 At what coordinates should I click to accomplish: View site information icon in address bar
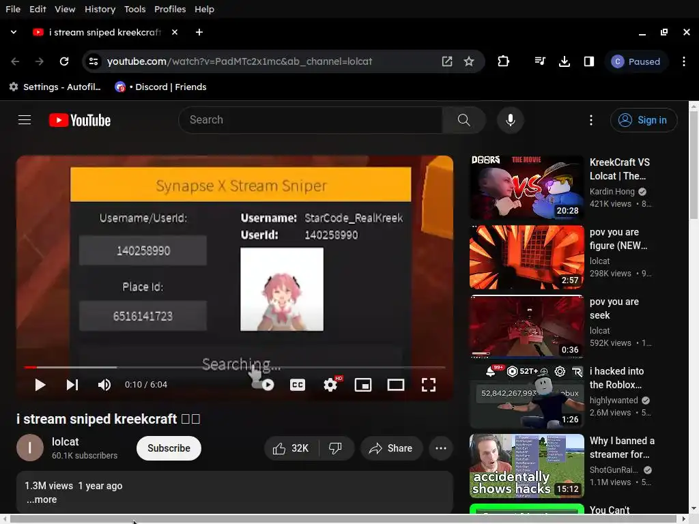93,61
